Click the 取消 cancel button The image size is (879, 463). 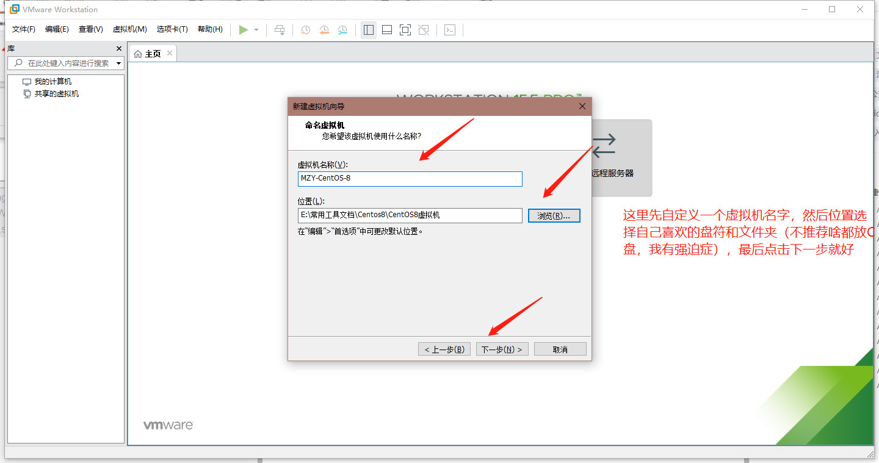pos(560,350)
